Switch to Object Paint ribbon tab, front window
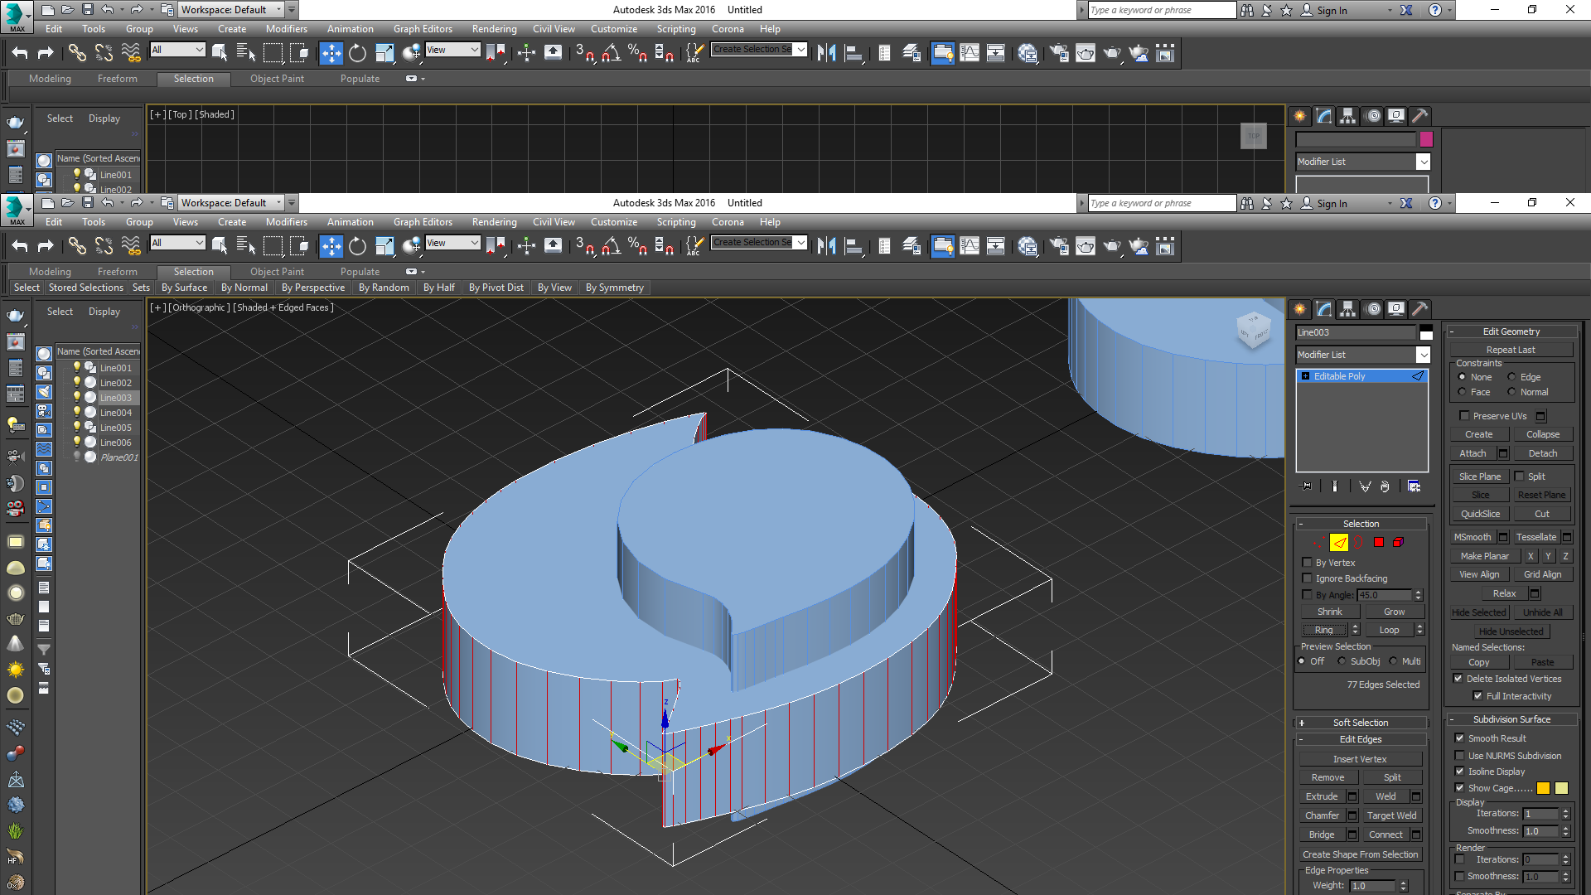1591x895 pixels. pos(277,272)
